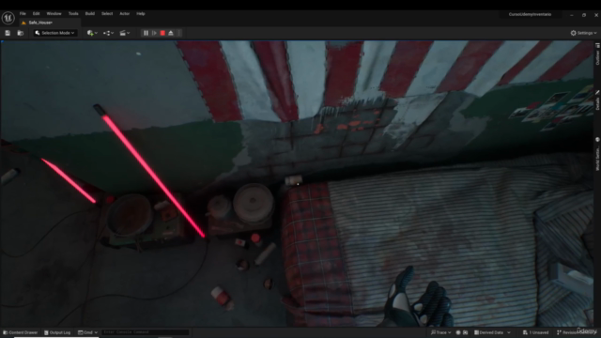601x338 pixels.
Task: Advance a single frame
Action: [154, 34]
